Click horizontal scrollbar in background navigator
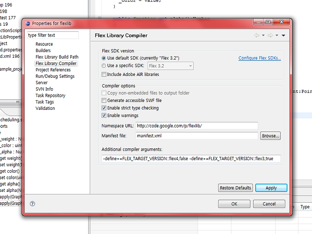This screenshot has width=312, height=234. coord(11,102)
